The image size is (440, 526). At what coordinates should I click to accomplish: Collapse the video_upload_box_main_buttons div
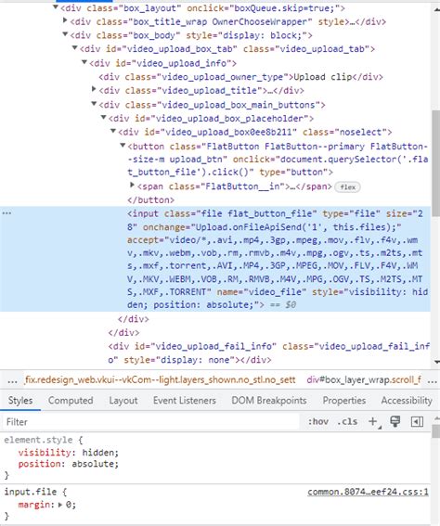(95, 104)
